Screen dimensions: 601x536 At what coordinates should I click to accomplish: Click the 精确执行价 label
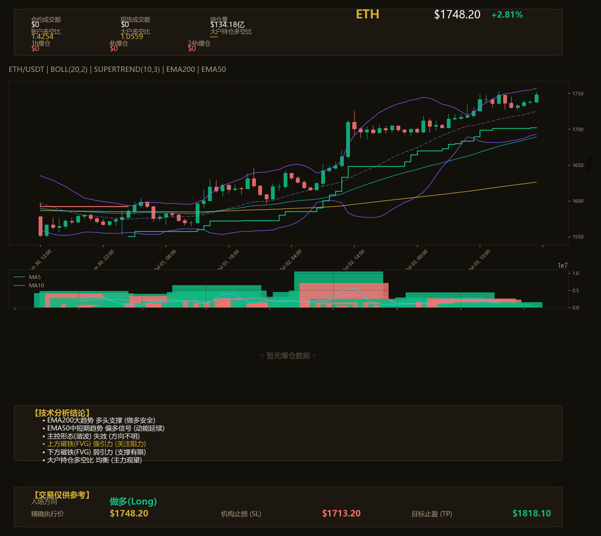(x=47, y=514)
